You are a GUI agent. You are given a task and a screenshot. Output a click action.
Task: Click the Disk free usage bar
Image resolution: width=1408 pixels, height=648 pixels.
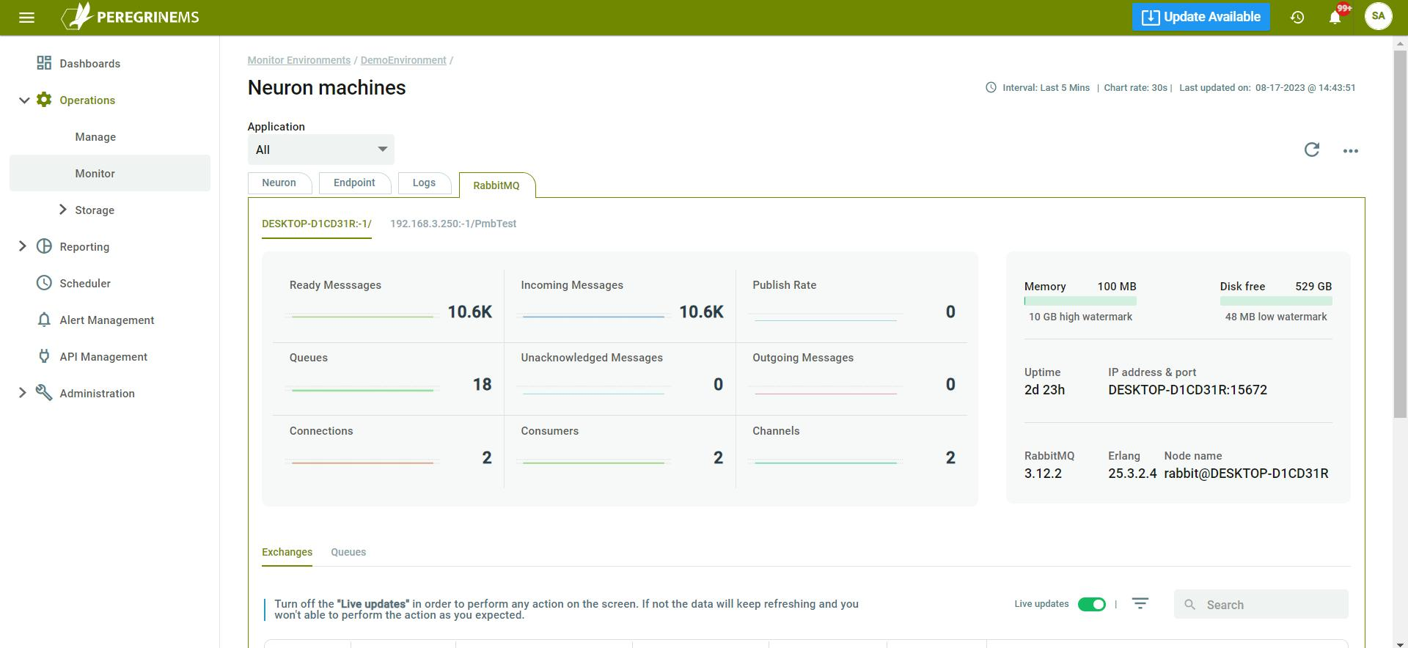click(x=1276, y=301)
